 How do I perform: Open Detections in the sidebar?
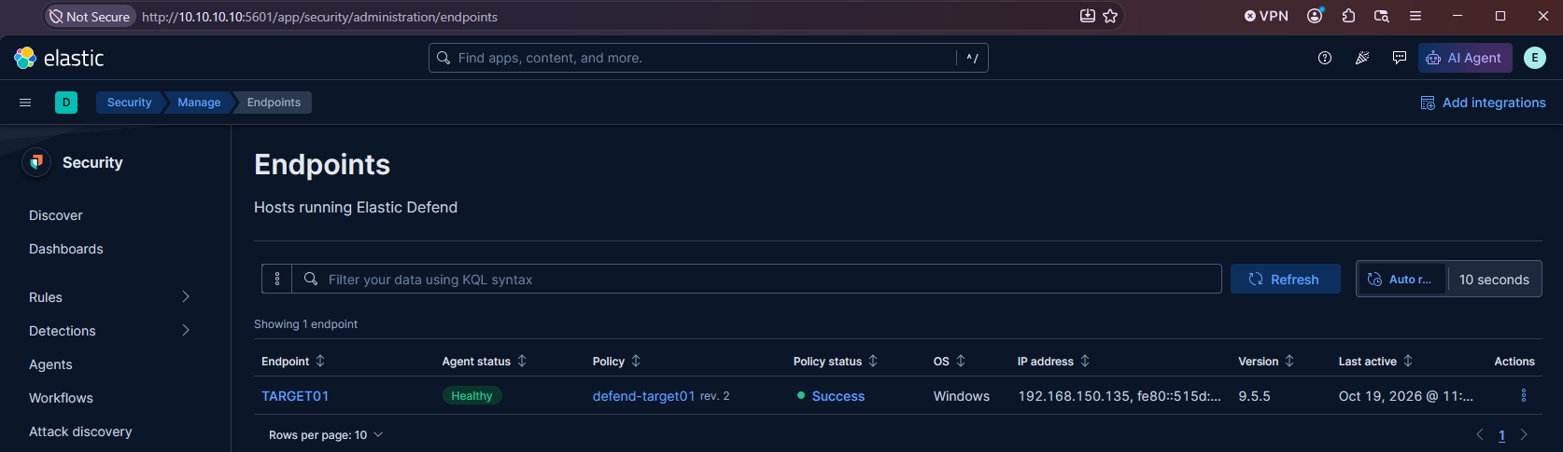[63, 331]
